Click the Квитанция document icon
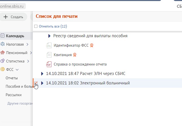The image size is (182, 126). [49, 55]
